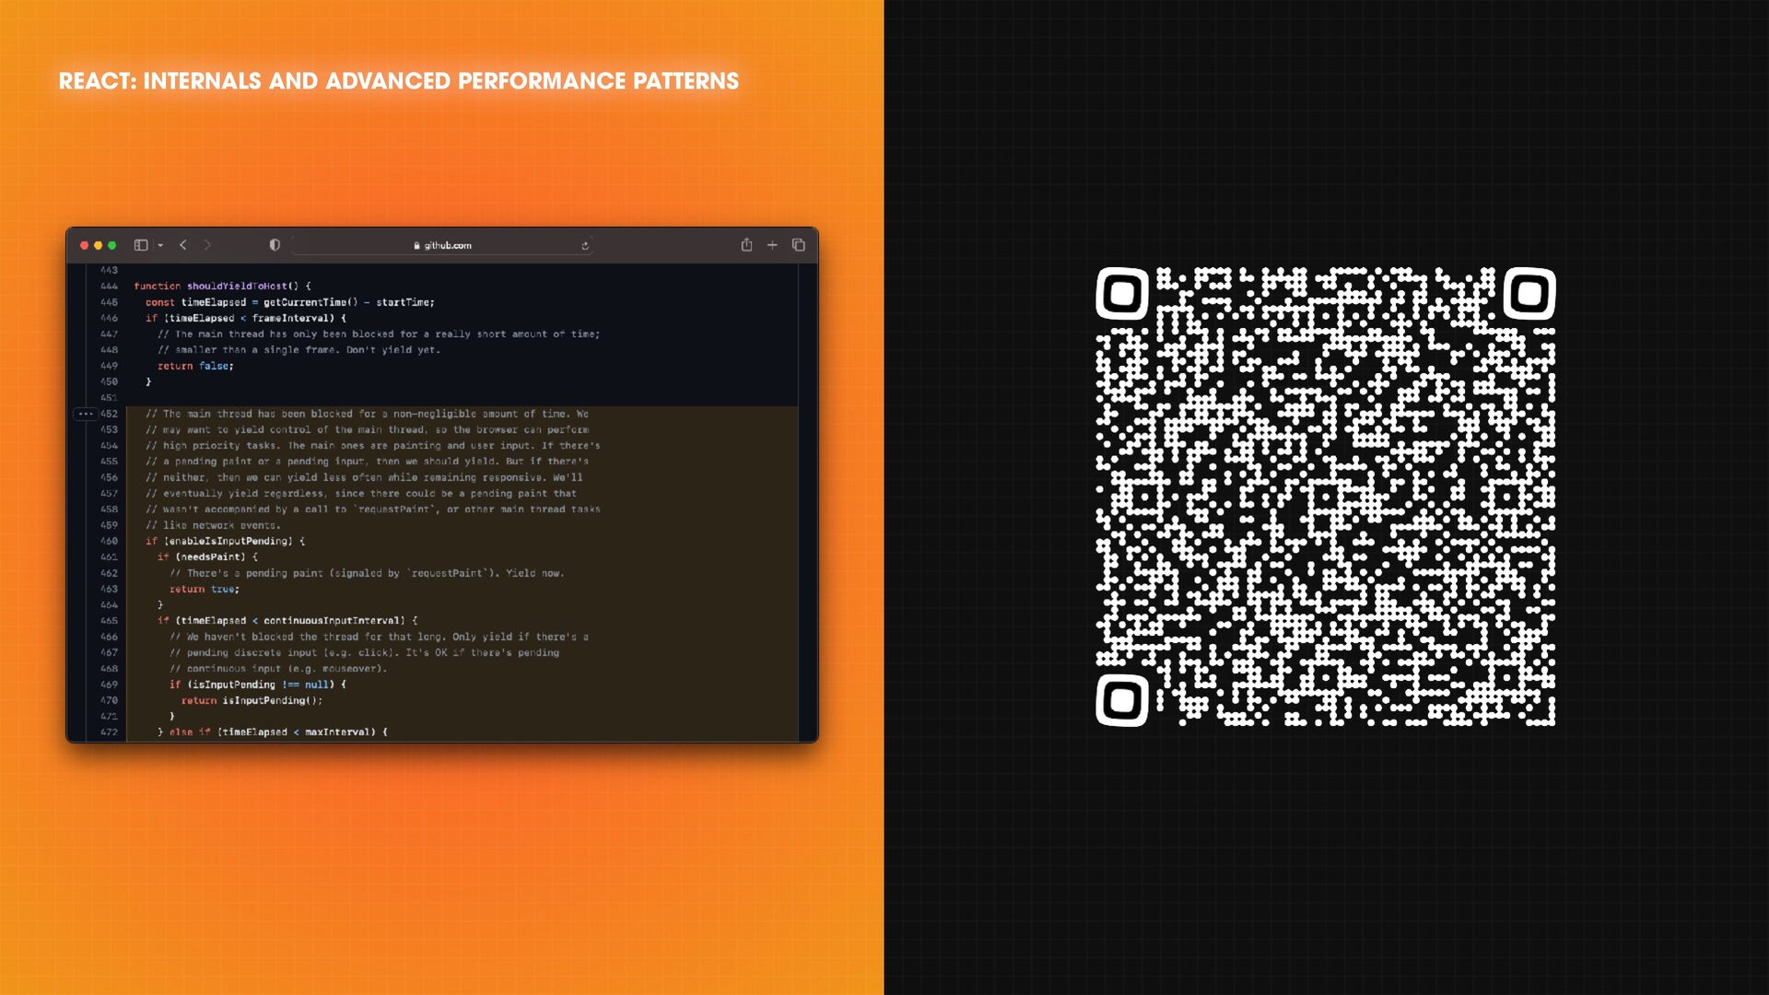Image resolution: width=1769 pixels, height=995 pixels.
Task: Open the Share icon in Safari toolbar
Action: click(746, 244)
